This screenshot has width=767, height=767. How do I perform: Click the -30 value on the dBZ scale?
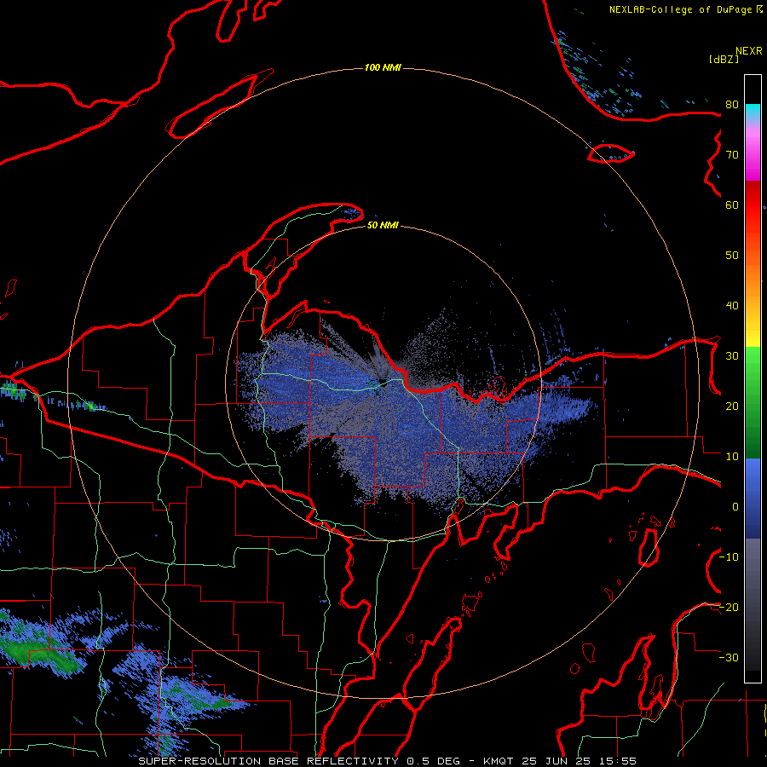[x=730, y=657]
